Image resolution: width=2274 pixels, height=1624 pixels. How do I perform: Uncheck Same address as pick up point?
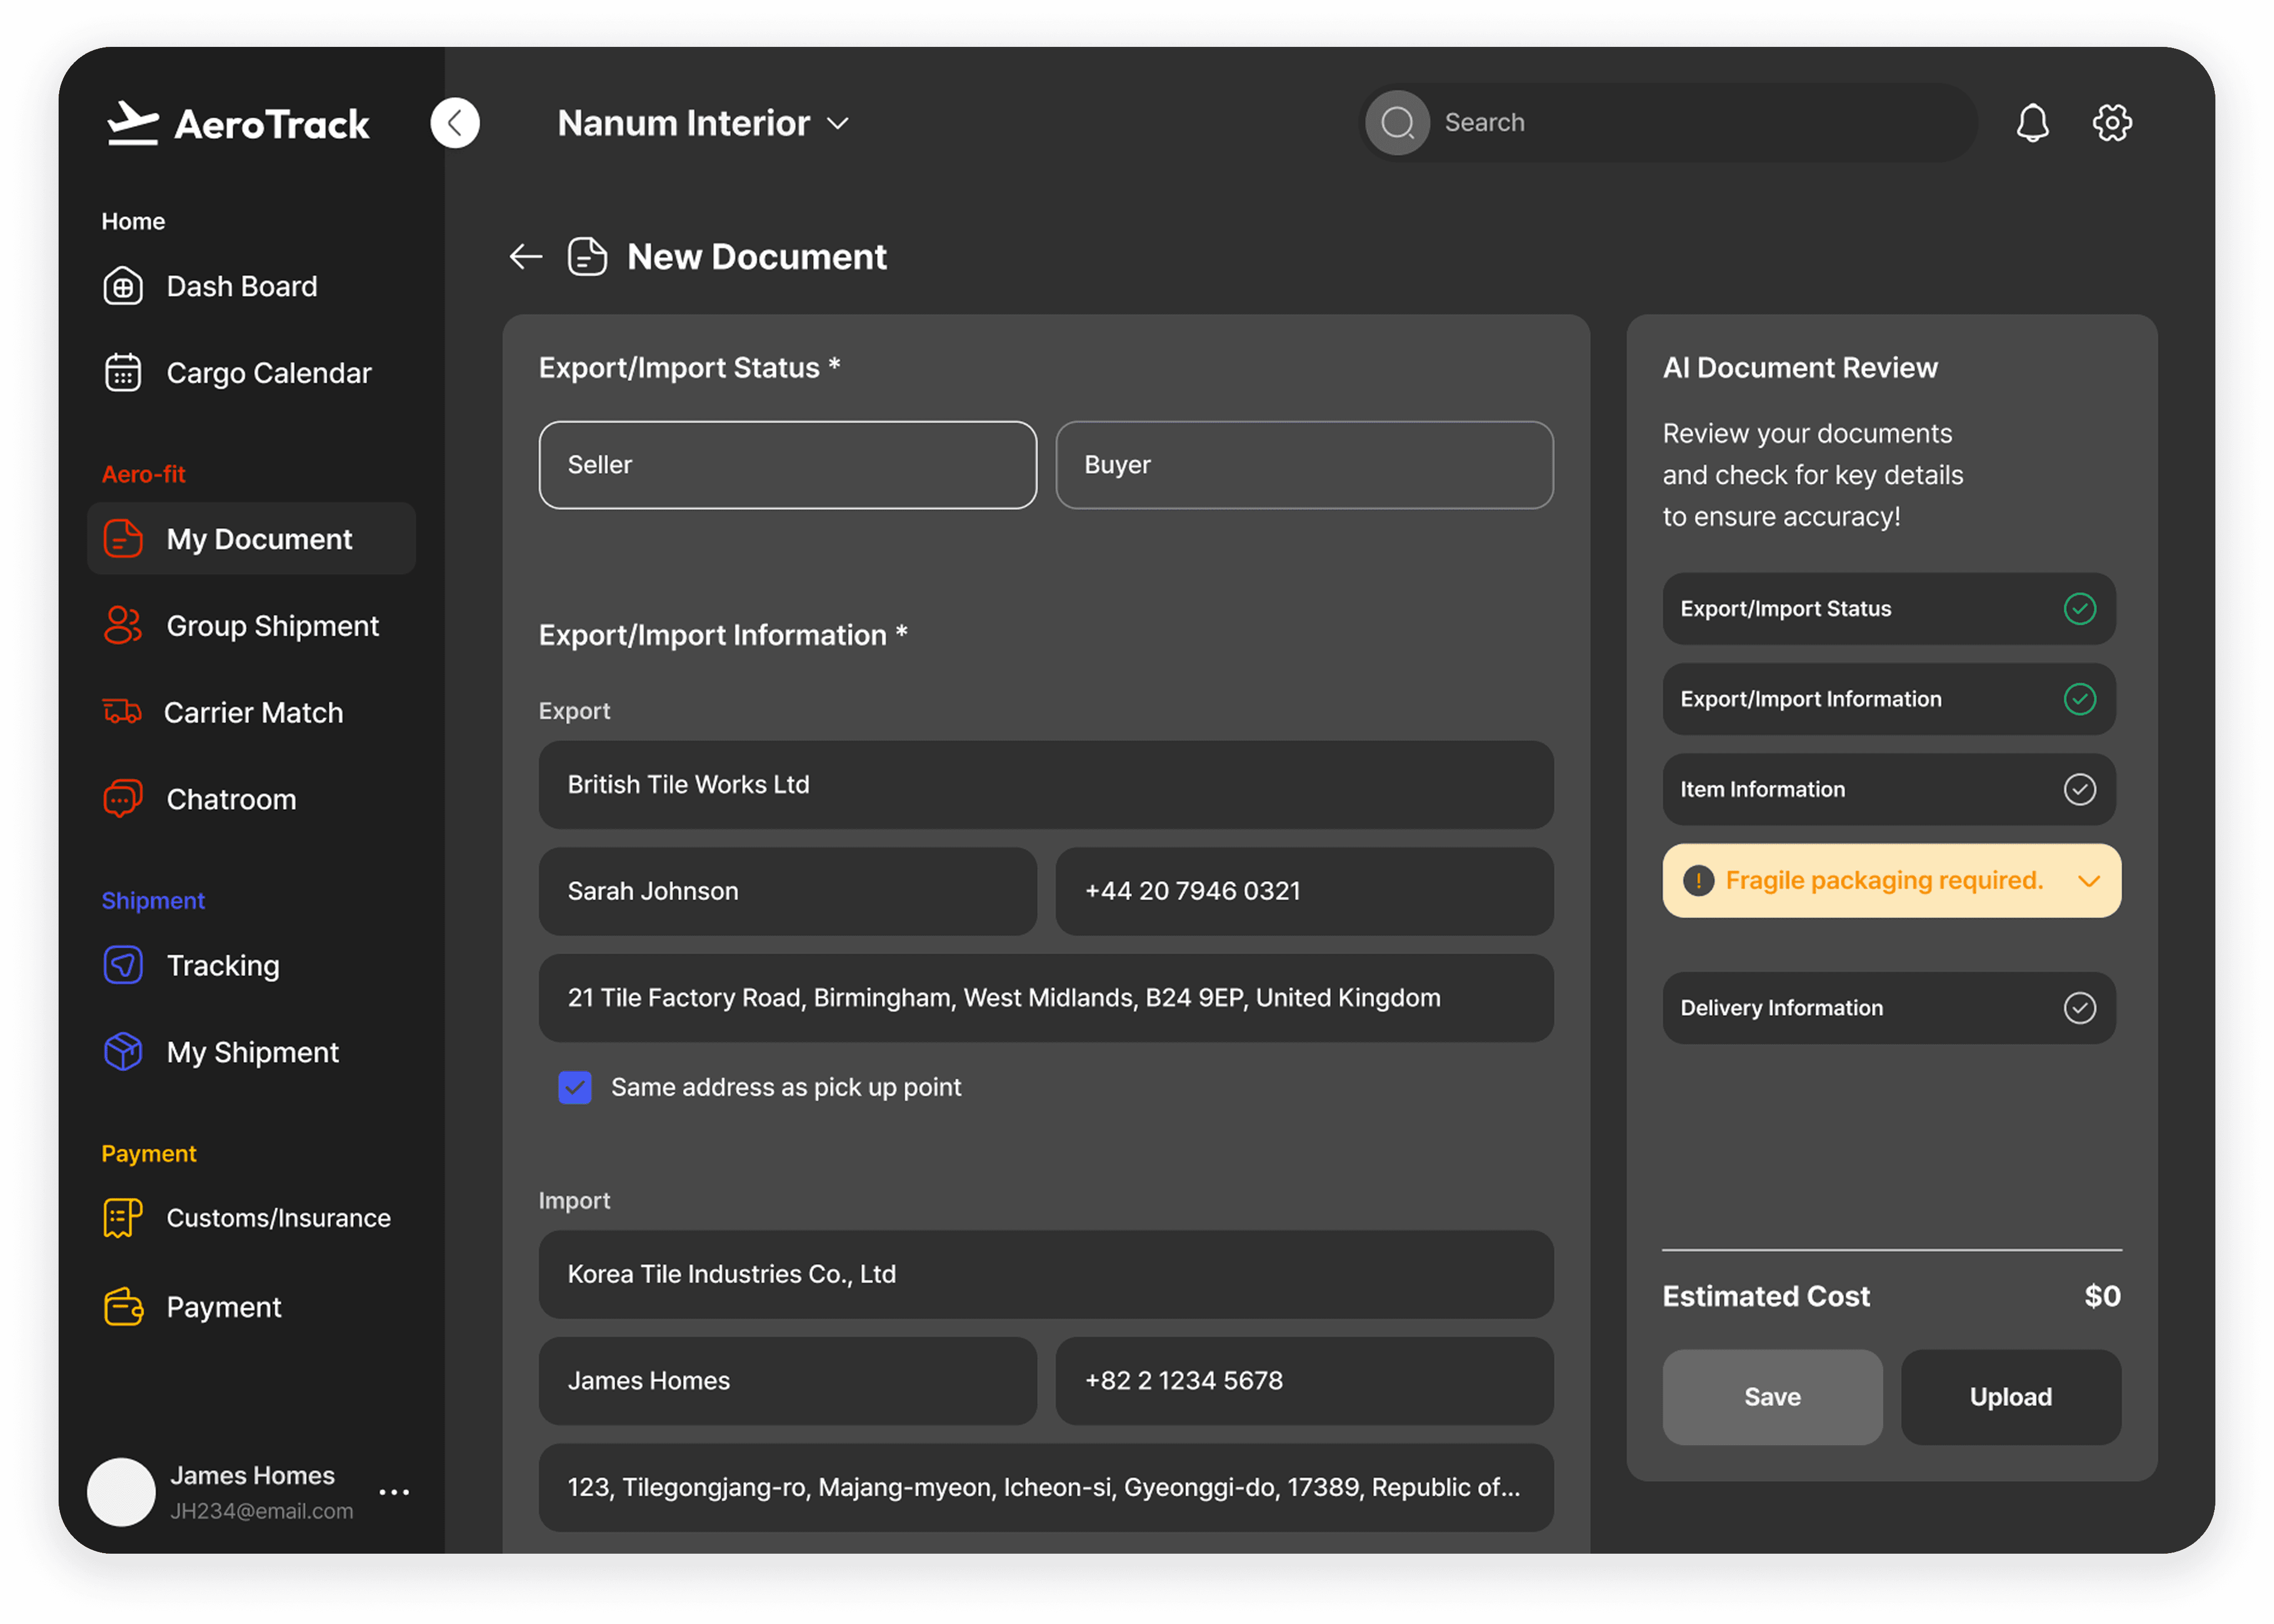tap(575, 1087)
